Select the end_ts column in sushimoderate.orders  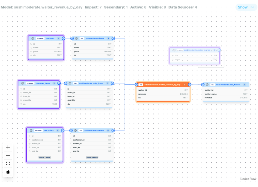tap(92, 151)
